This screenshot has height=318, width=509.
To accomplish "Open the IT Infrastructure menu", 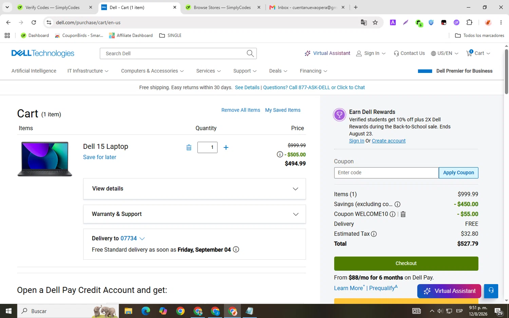I will click(x=88, y=71).
